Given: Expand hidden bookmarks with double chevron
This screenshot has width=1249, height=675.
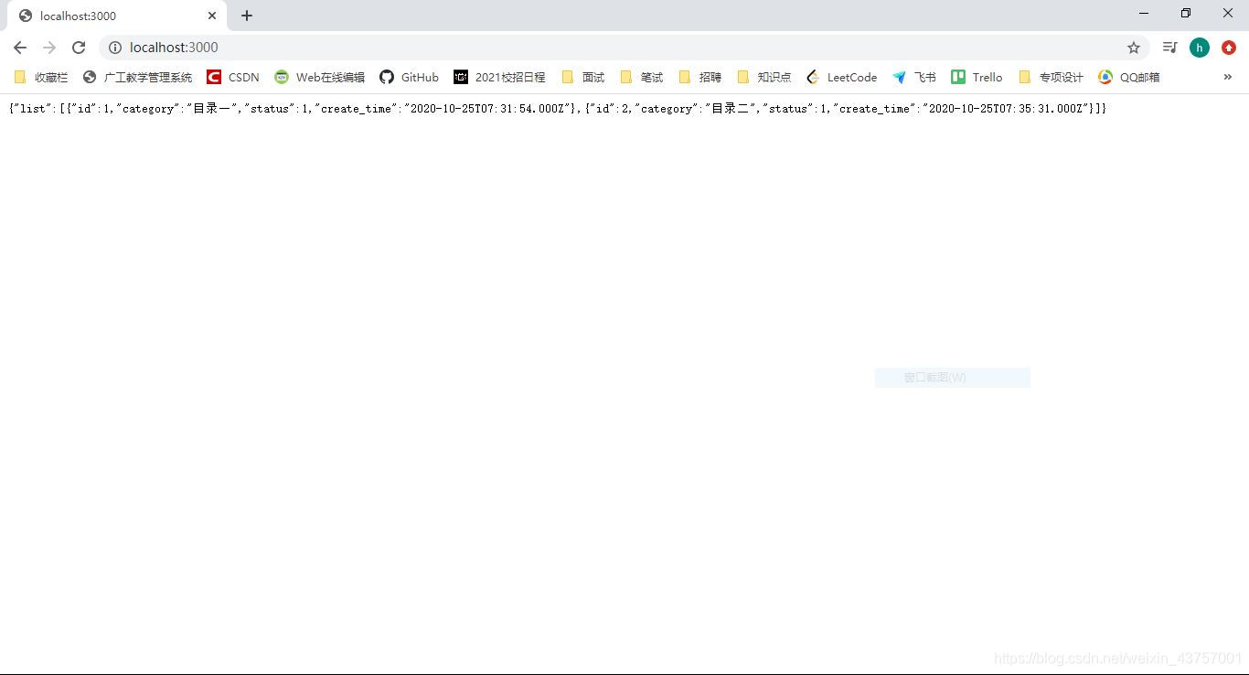Looking at the screenshot, I should tap(1228, 77).
